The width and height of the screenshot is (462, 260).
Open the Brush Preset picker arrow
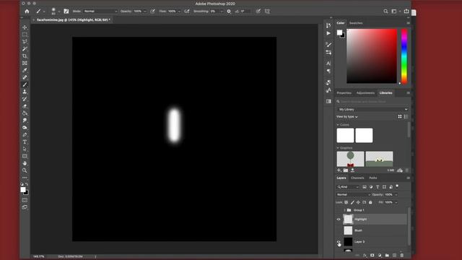click(59, 12)
